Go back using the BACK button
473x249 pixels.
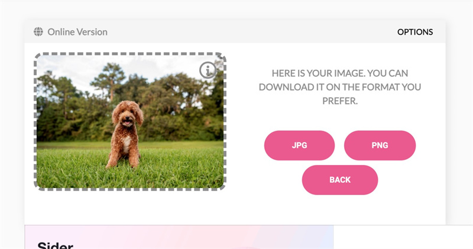point(340,180)
